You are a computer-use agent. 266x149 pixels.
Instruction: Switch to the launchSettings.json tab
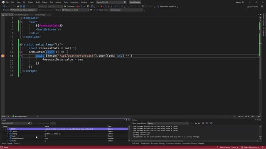(22, 15)
